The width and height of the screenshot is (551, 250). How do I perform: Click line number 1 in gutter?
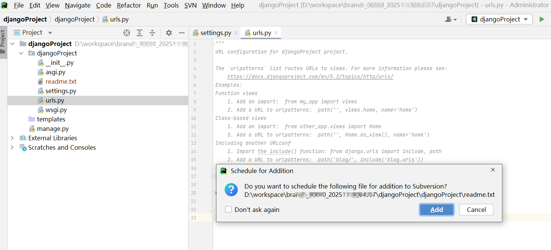point(195,43)
